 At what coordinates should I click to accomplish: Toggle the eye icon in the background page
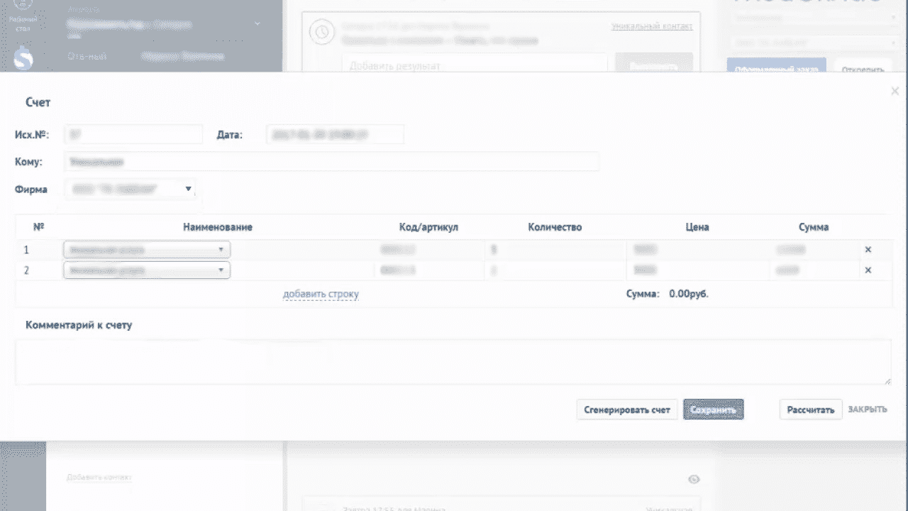coord(694,480)
